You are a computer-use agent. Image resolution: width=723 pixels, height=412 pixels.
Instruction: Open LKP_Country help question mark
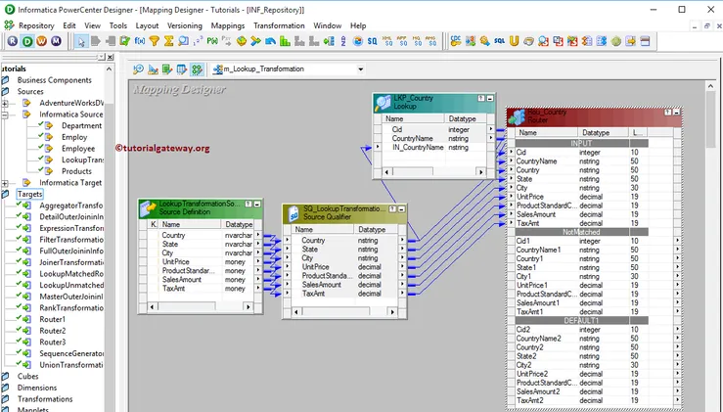pos(481,98)
